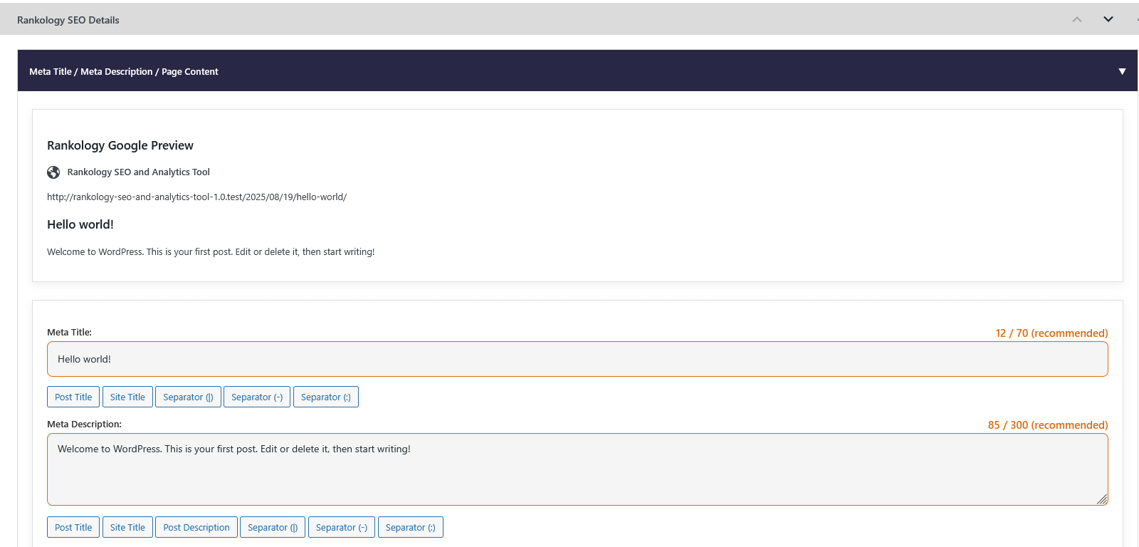Click the Rankology SEO Details panel title

(68, 20)
